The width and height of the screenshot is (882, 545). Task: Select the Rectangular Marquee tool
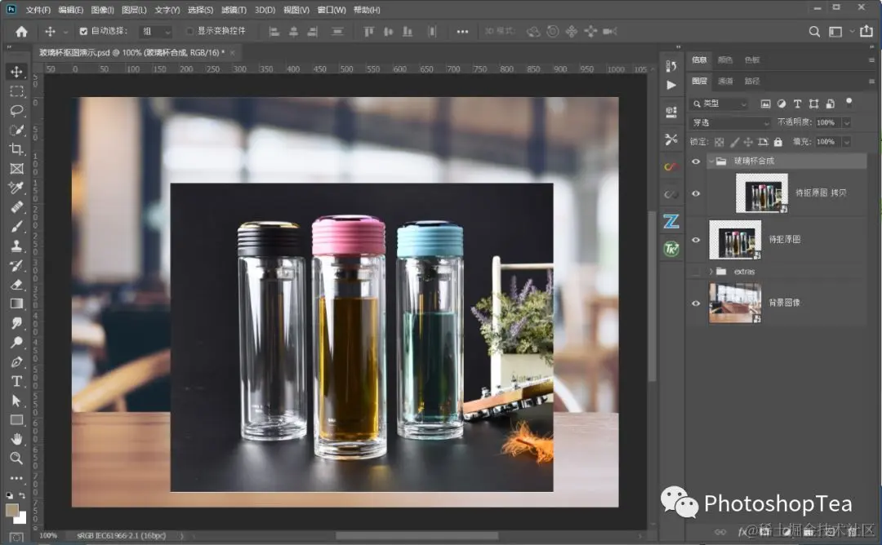[x=16, y=91]
